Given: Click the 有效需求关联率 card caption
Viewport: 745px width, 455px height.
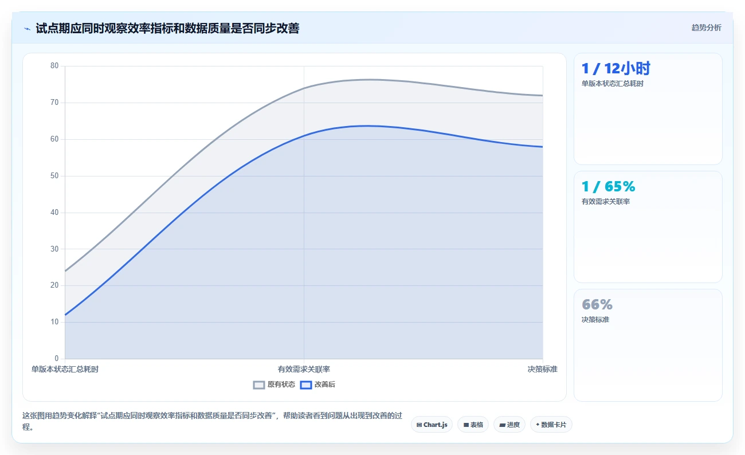Looking at the screenshot, I should click(x=605, y=202).
